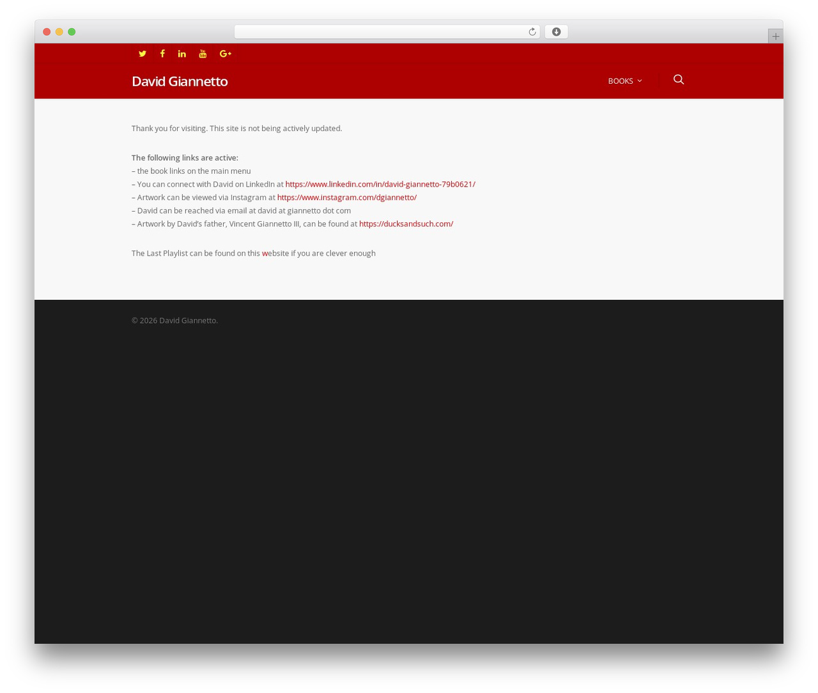Click the hidden red 'w' link in website
Screen dimensions: 818x693
(x=265, y=254)
